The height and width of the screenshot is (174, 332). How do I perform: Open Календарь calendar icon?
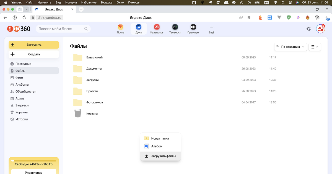157,29
